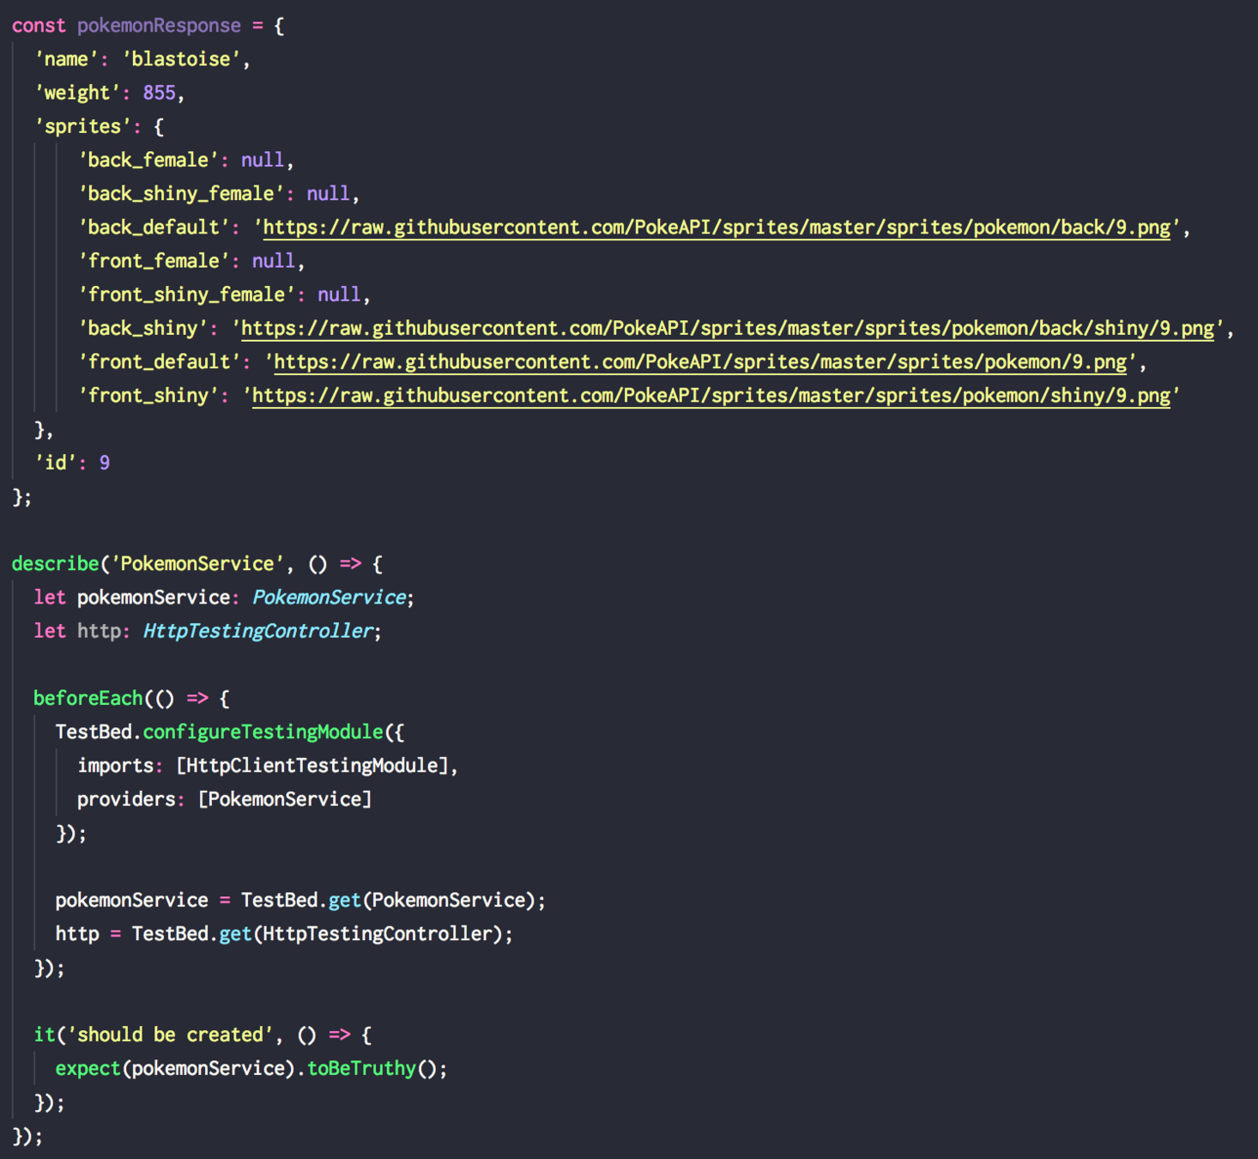Screen dimensions: 1258x1159
Task: Open the back_shiny sprite URL link
Action: click(x=728, y=328)
